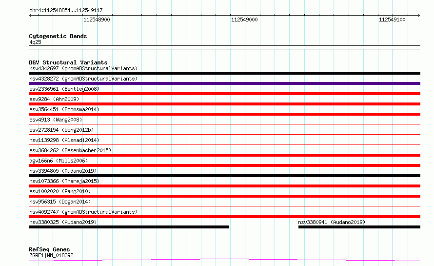Open variant dgv166n6 (Mills2006)
The image size is (434, 266).
tap(59, 161)
